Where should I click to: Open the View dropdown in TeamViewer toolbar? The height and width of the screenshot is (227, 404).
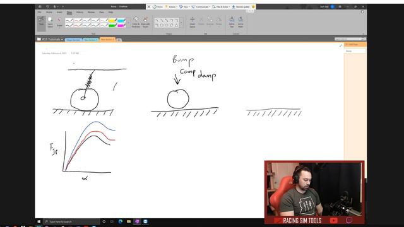point(184,7)
